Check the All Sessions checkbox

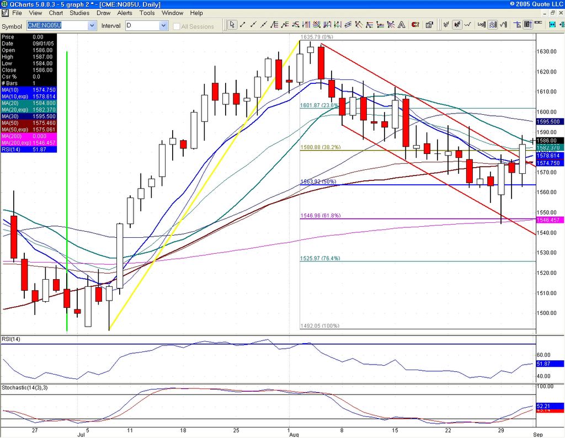pyautogui.click(x=177, y=26)
